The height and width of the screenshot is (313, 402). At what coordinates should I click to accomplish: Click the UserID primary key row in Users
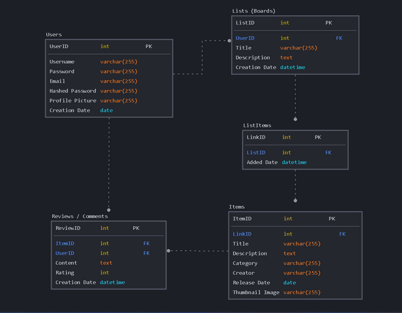(x=58, y=46)
